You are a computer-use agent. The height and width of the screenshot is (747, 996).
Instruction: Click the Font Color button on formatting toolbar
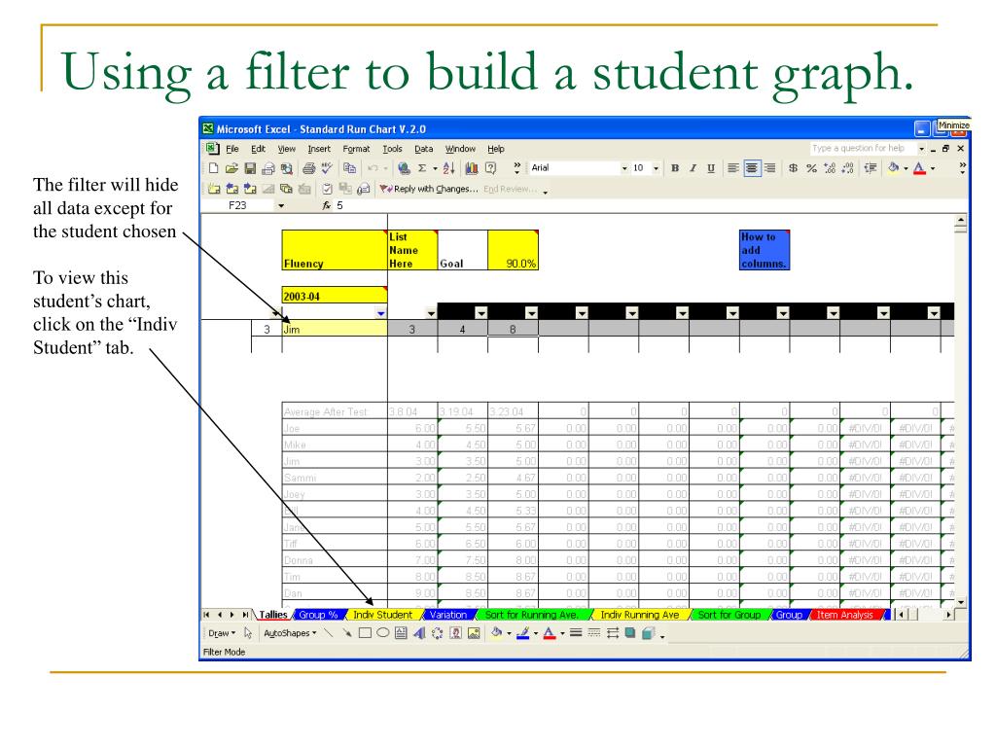click(919, 168)
